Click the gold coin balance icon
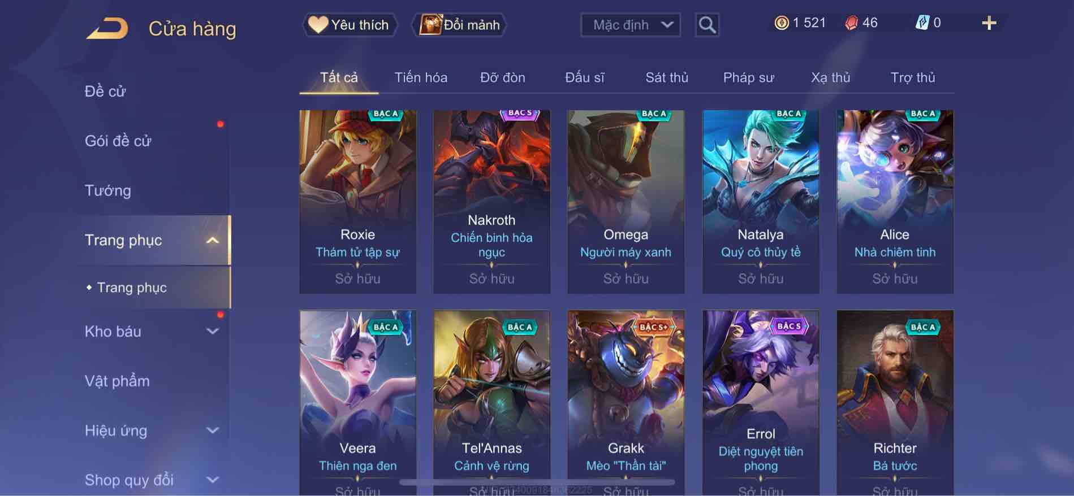Viewport: 1074px width, 496px height. pos(782,23)
